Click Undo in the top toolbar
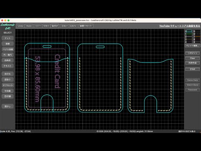 click(21, 26)
